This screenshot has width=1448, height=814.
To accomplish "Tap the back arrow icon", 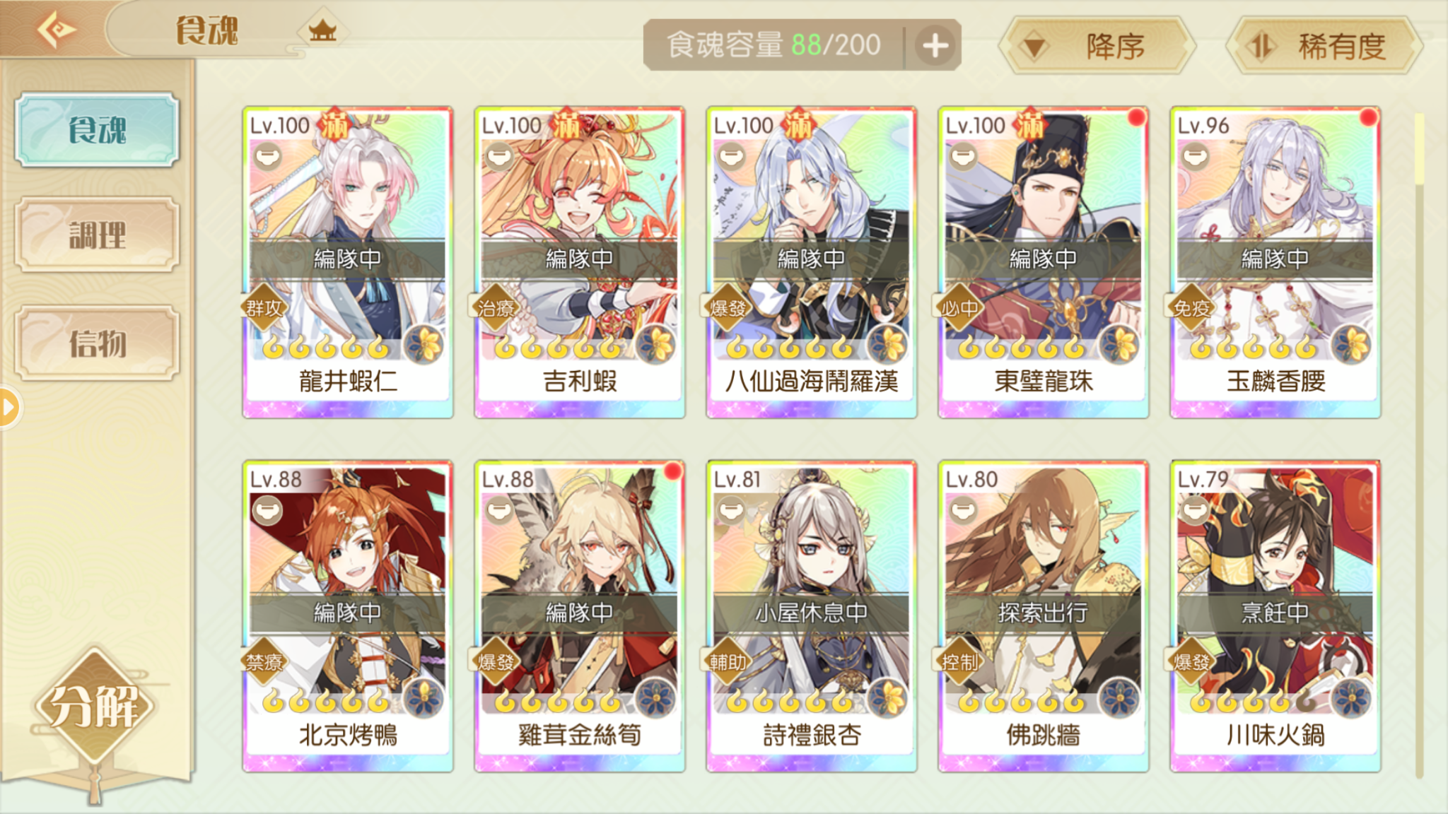I will (57, 30).
